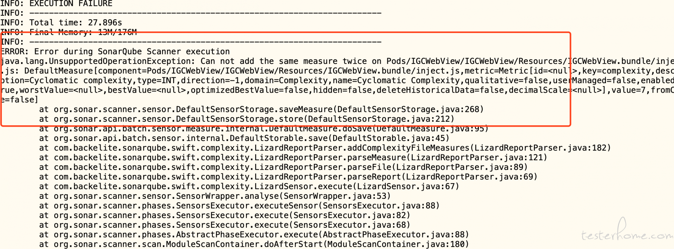
Task: Click the DefaultMeasure.doSave stack frame
Action: tap(264, 129)
